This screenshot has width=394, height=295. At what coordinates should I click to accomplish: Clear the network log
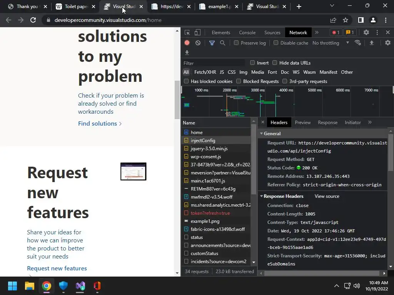pos(198,43)
